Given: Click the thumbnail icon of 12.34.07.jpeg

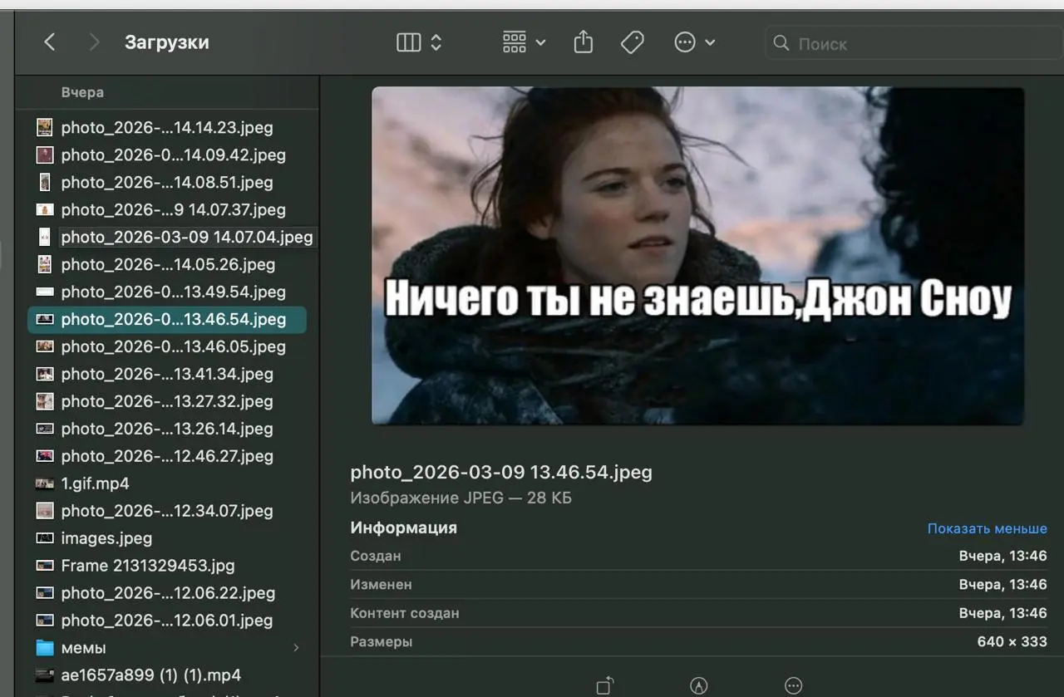Looking at the screenshot, I should click(x=45, y=511).
